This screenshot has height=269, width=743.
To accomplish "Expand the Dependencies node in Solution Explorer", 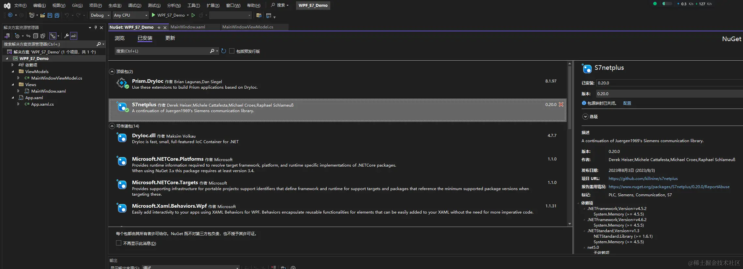I will point(12,65).
